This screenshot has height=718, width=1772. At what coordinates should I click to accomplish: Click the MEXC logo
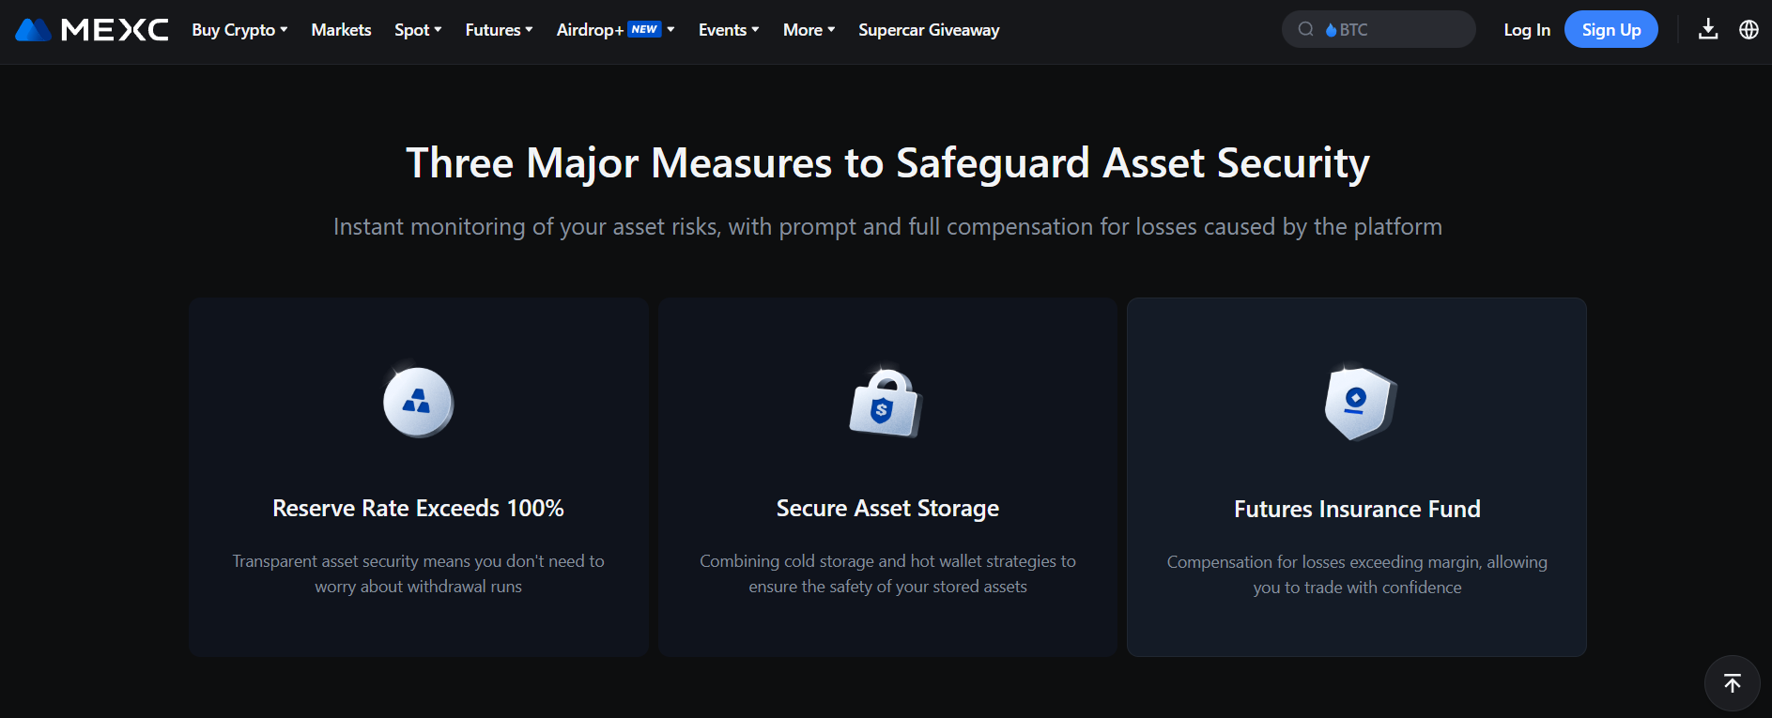point(92,30)
